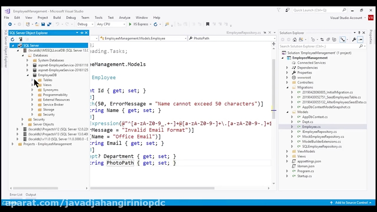Click the Show All Files icon

click(x=334, y=39)
